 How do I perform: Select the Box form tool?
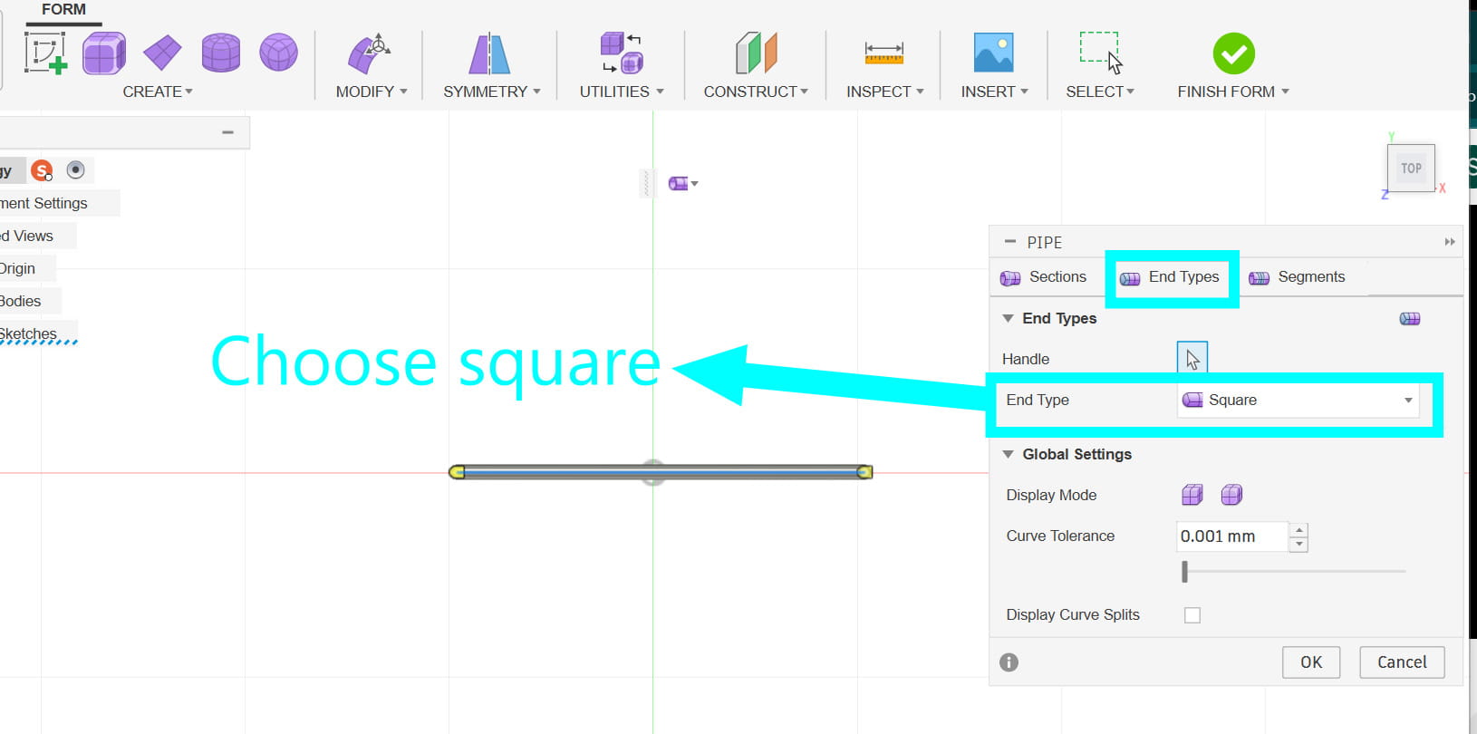coord(104,53)
